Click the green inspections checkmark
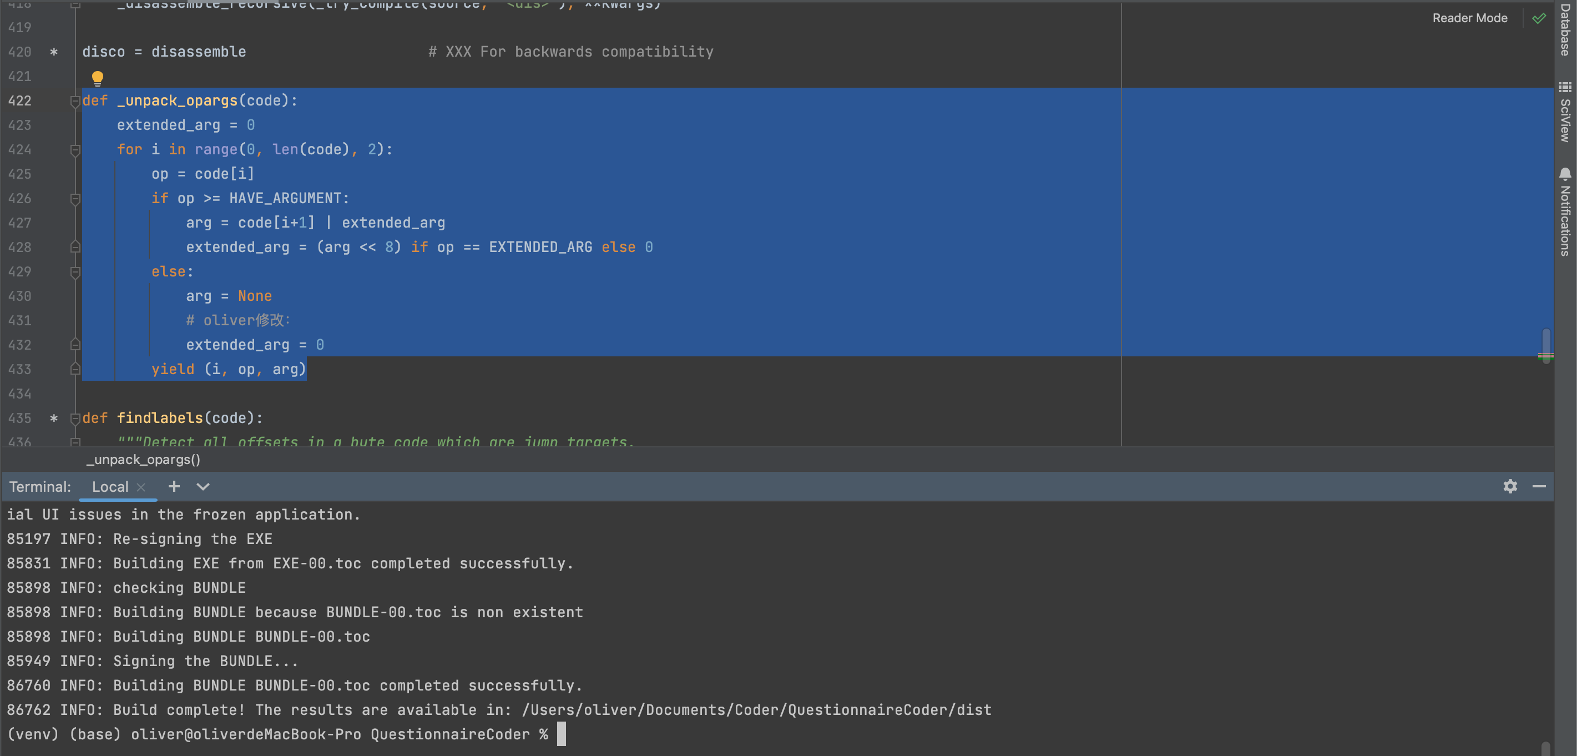This screenshot has width=1577, height=756. pos(1540,18)
